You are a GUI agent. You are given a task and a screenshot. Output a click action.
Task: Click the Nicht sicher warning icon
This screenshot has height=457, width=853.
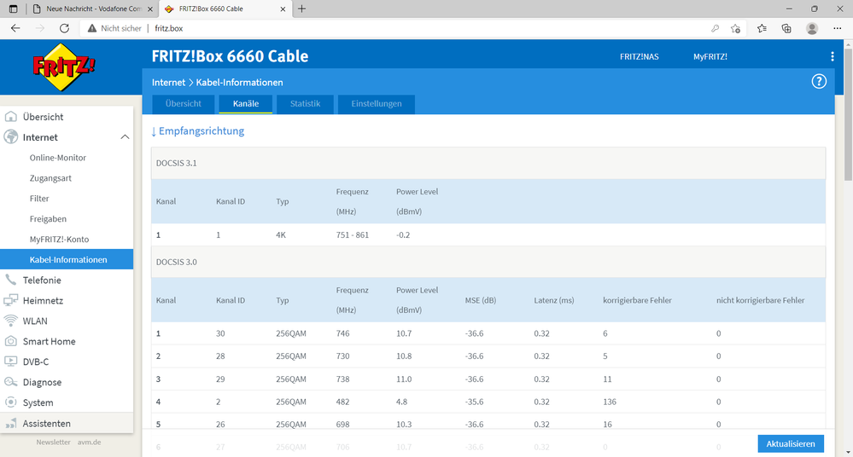coord(92,28)
